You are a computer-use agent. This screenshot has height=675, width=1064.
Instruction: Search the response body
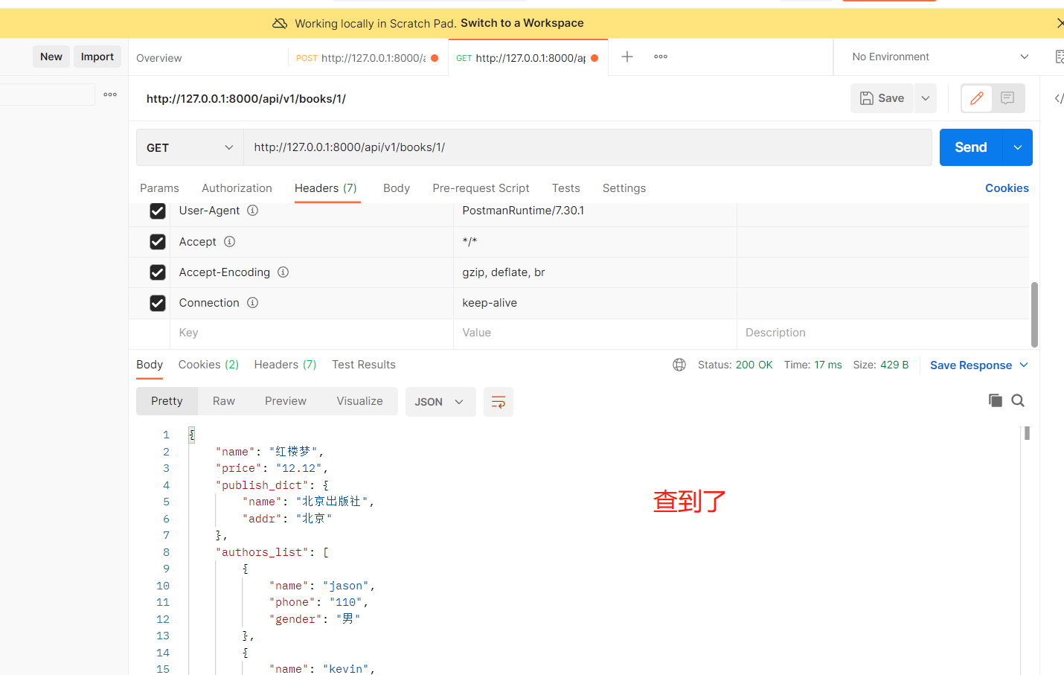pyautogui.click(x=1019, y=400)
